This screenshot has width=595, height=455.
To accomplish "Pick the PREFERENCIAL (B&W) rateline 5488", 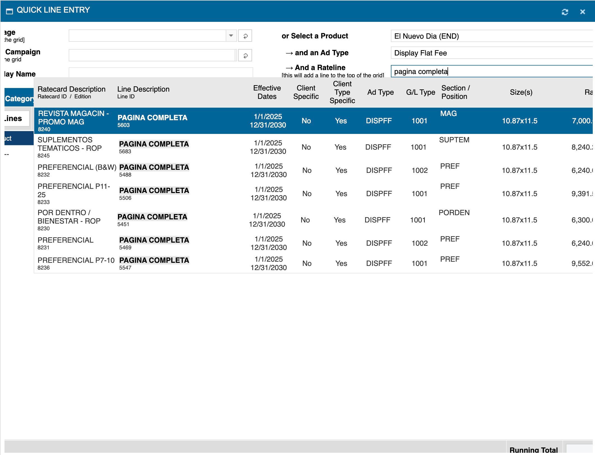I will coord(154,170).
